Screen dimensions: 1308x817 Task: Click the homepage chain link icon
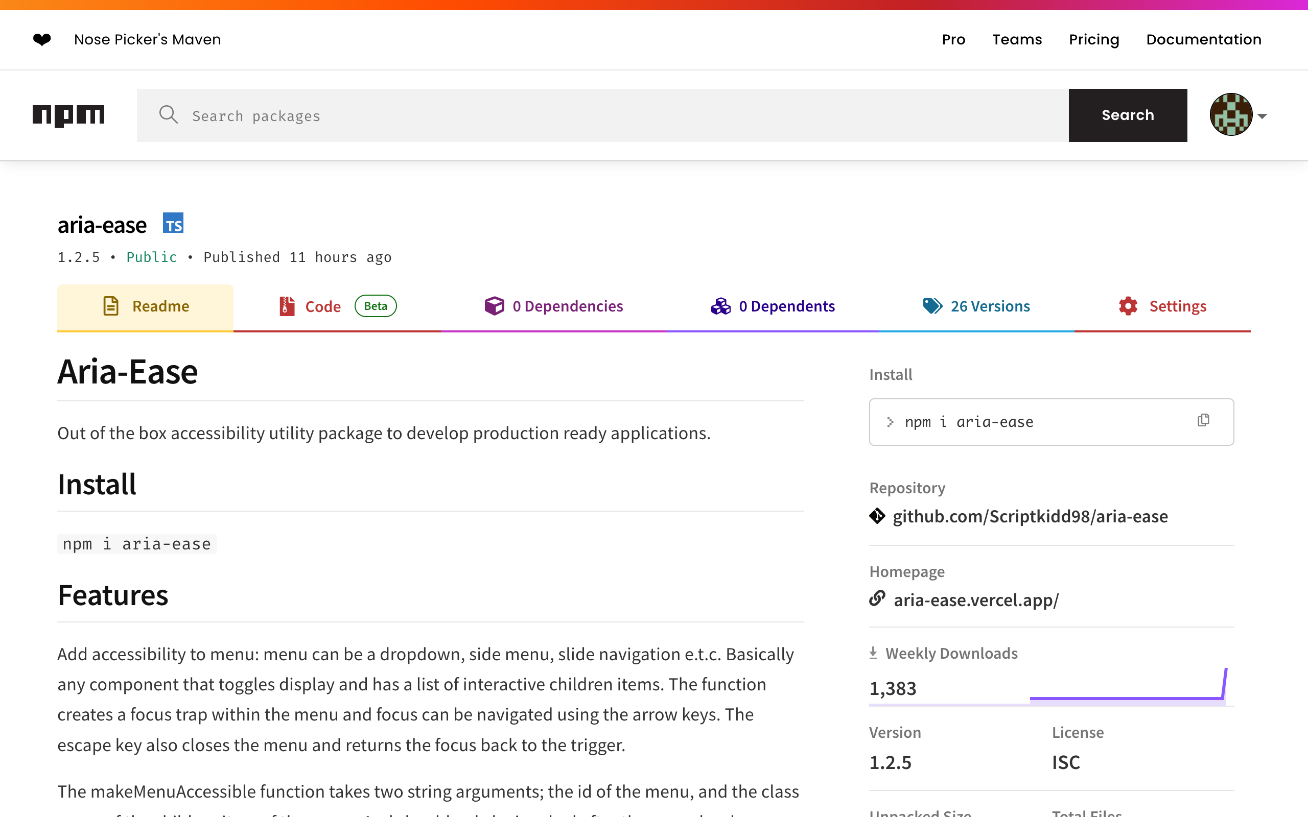click(877, 598)
